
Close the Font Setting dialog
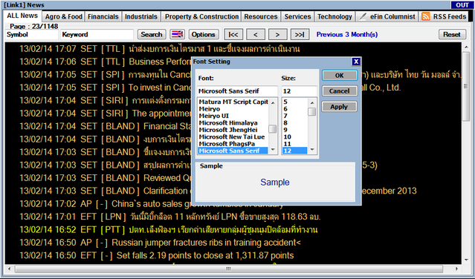point(356,62)
